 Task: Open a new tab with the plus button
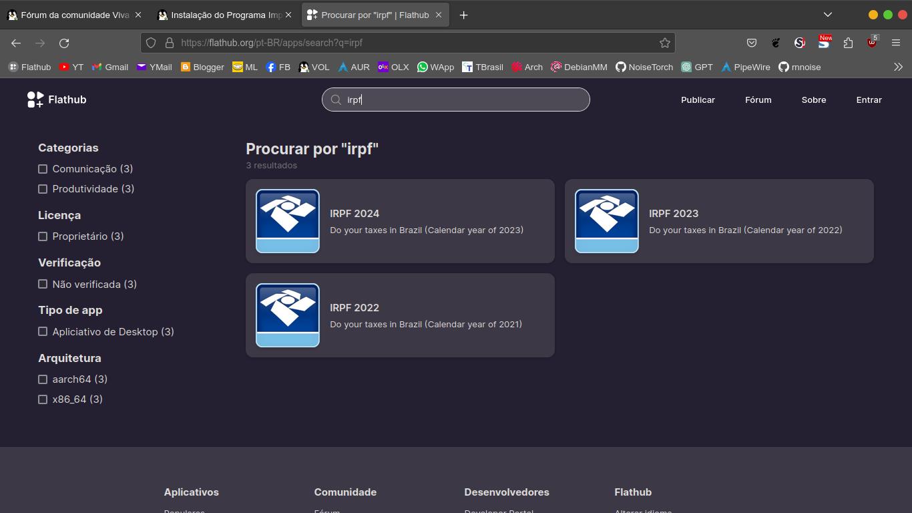pos(463,15)
